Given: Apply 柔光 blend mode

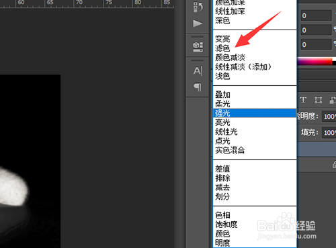Looking at the screenshot, I should pos(255,104).
